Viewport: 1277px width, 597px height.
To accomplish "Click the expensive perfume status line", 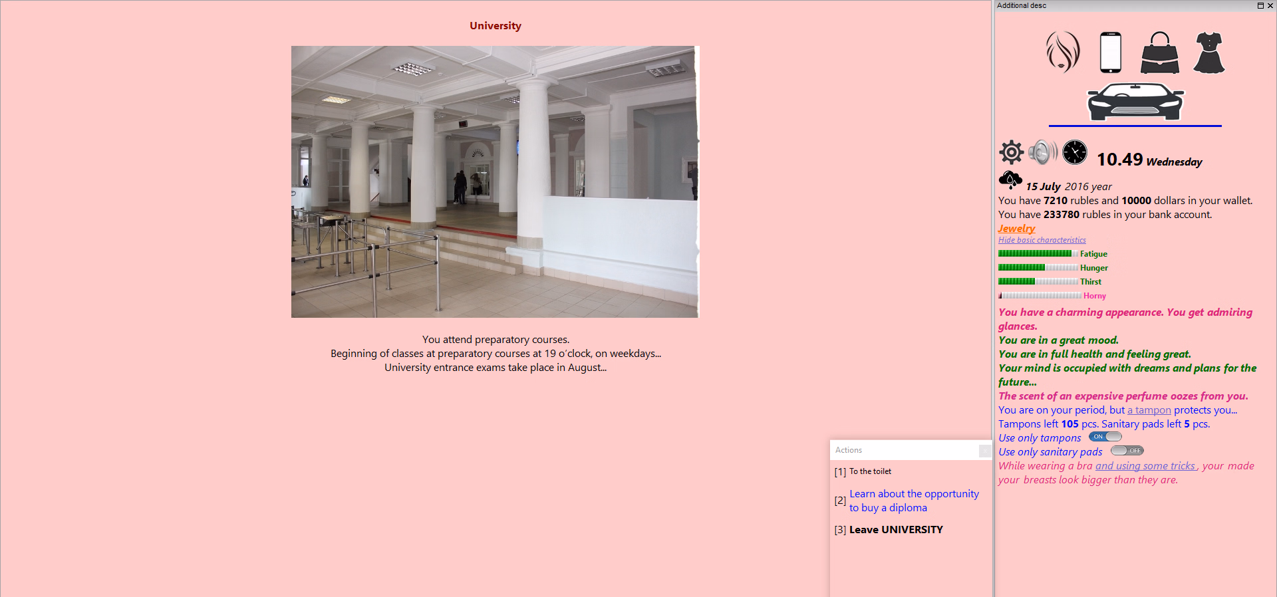I will 1123,396.
